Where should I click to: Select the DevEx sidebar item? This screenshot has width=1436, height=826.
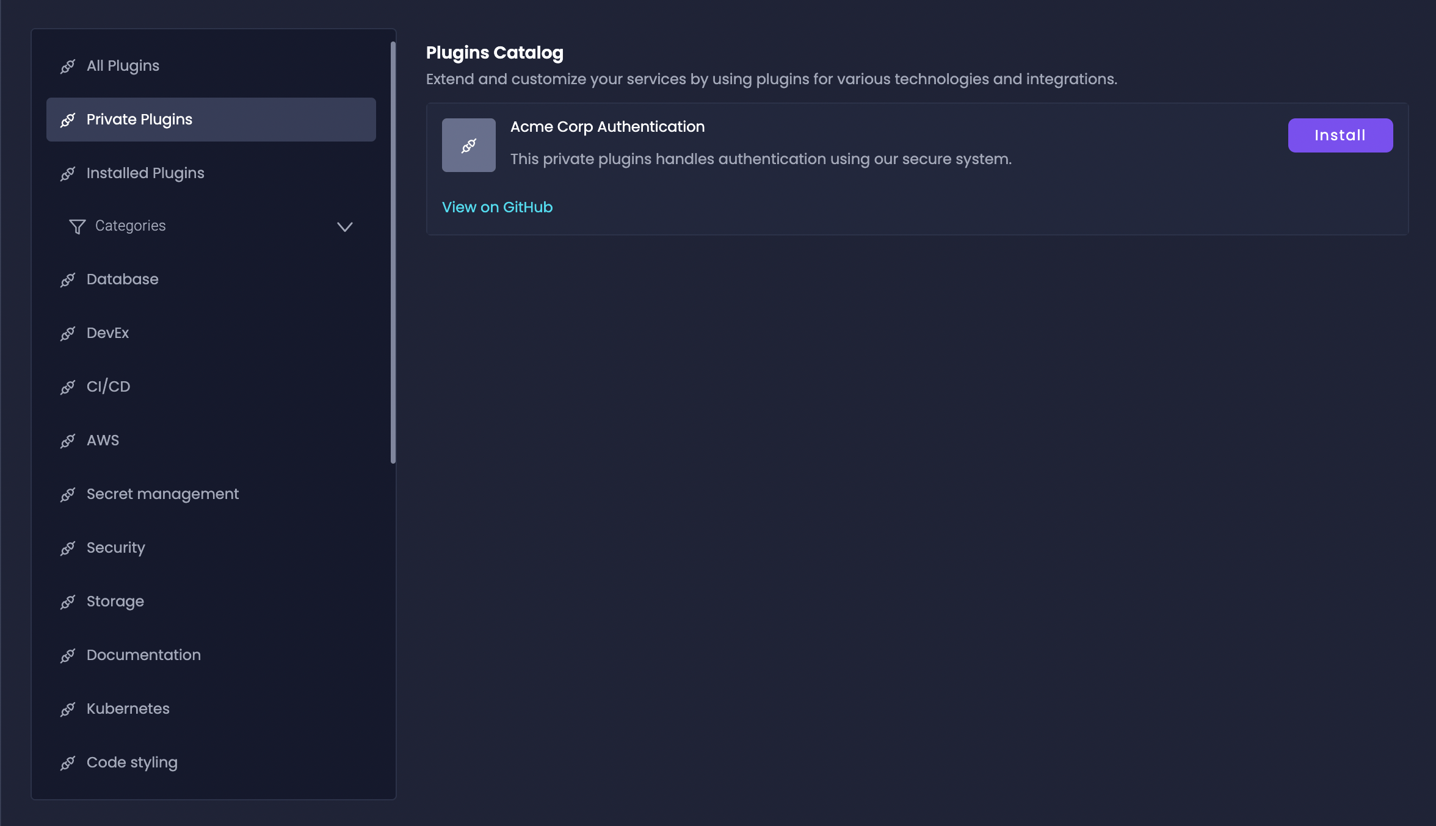coord(109,332)
